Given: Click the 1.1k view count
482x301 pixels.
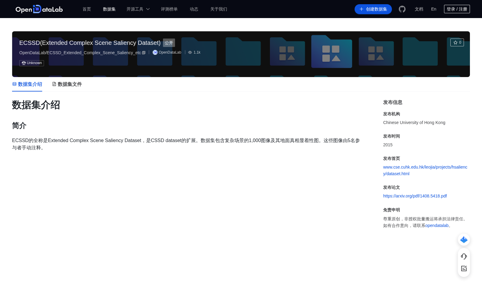Looking at the screenshot, I should tap(197, 52).
